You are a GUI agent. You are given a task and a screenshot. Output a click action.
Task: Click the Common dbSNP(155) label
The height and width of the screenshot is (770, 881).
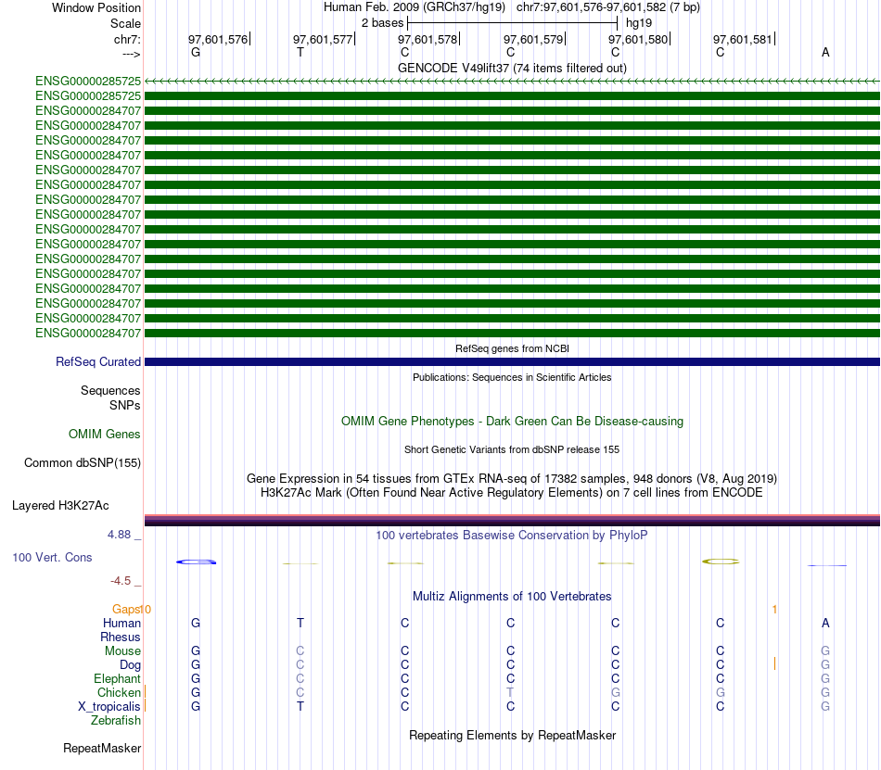[x=82, y=463]
